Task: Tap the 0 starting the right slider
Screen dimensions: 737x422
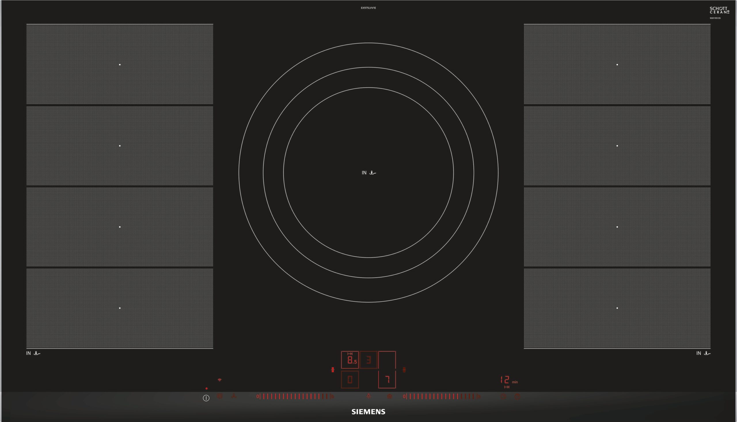Action: [404, 396]
